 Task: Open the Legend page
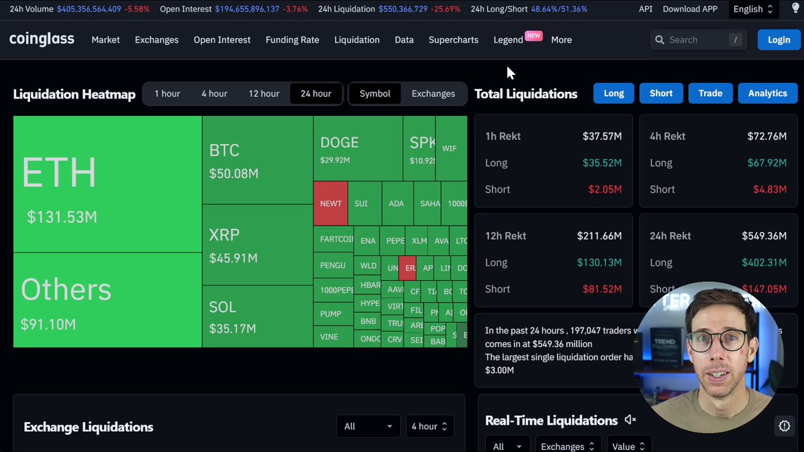click(508, 40)
